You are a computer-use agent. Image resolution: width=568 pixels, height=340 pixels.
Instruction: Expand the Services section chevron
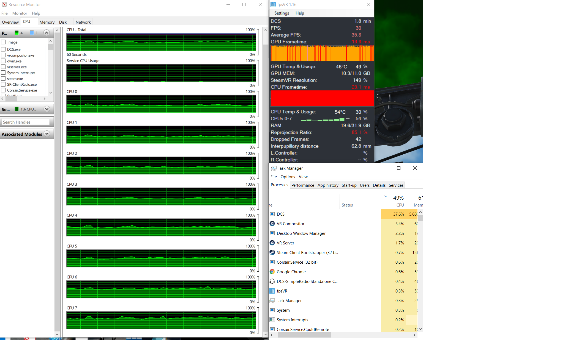47,109
